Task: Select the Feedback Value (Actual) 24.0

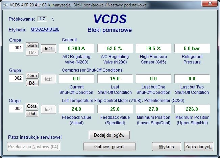Action: 76,109
